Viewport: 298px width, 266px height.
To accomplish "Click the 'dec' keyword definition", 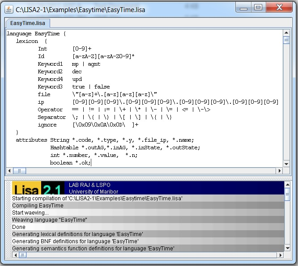I will 77,72.
